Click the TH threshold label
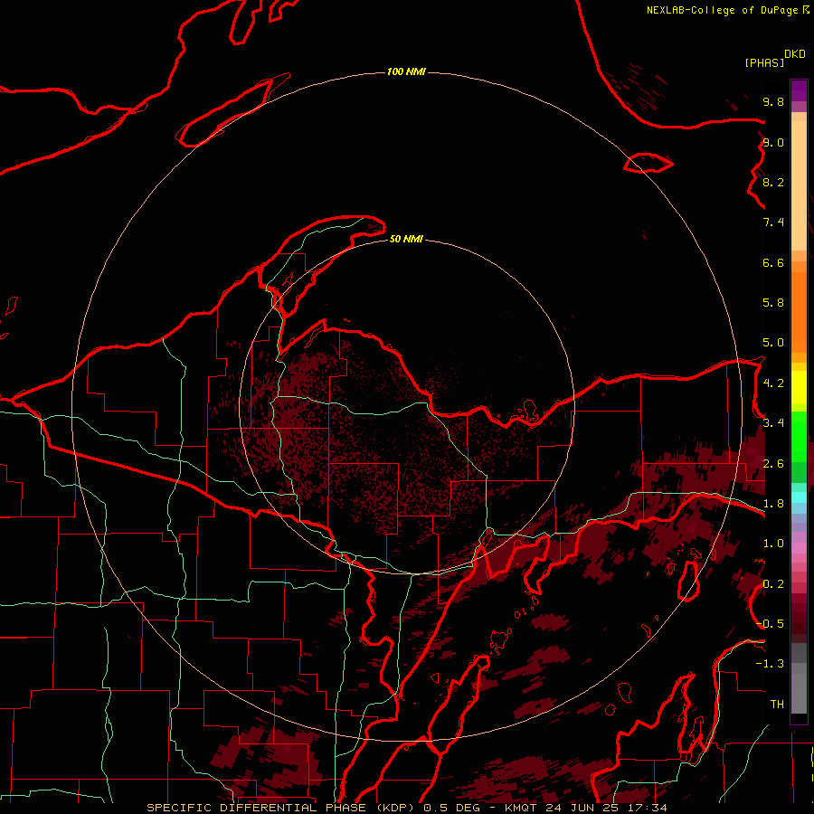The image size is (814, 814). point(777,705)
